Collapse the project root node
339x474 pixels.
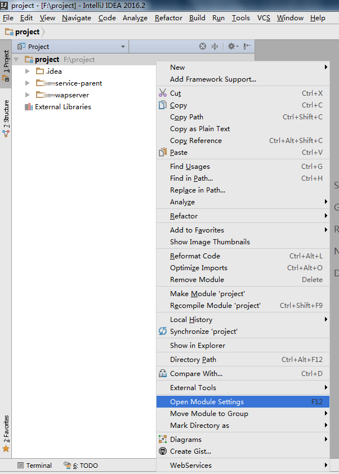pyautogui.click(x=16, y=60)
